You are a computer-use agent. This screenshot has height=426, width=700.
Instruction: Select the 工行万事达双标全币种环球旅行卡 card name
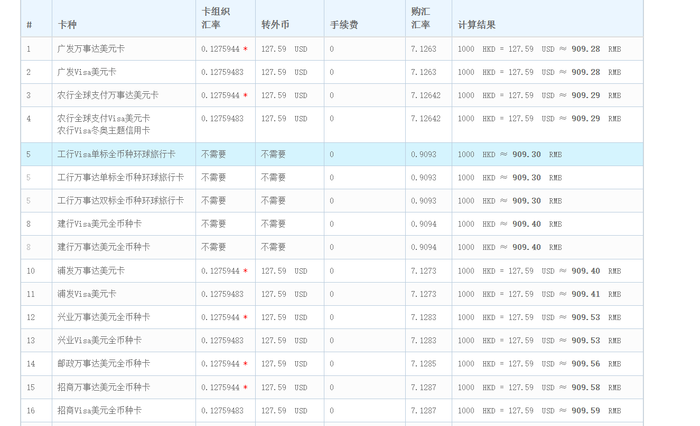coord(120,201)
